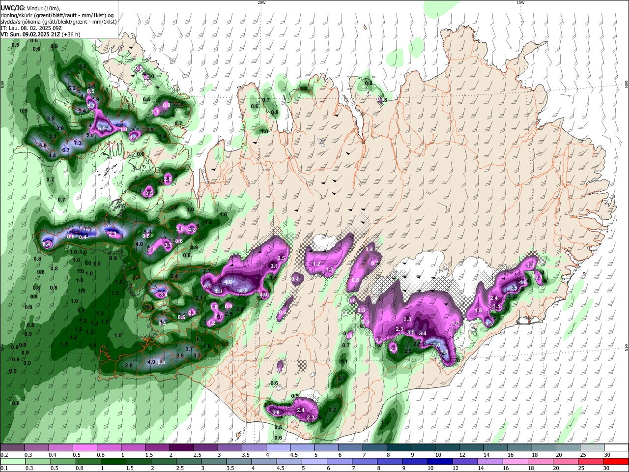Click the 6.6 precipitation value on the map
The width and height of the screenshot is (629, 472).
pos(102,128)
